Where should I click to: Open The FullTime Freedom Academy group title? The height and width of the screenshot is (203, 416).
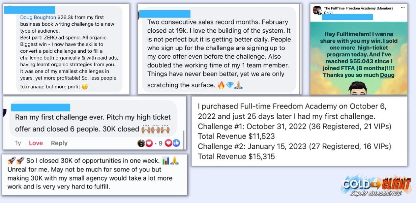359,11
